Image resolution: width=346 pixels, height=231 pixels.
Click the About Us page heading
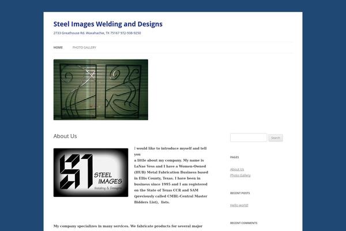pyautogui.click(x=65, y=136)
